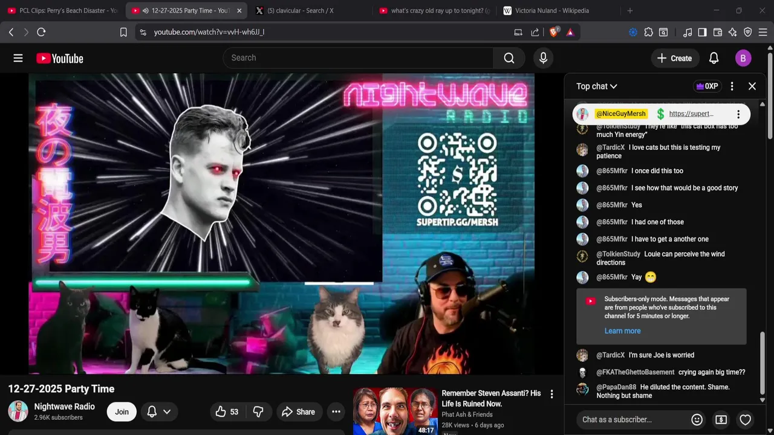Switch to crazy old ray tab
Viewport: 774px width, 435px height.
(x=432, y=11)
